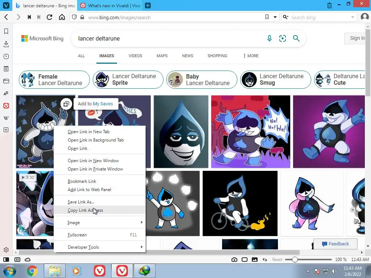Click the rewind history button
The image size is (371, 278).
(x=29, y=17)
